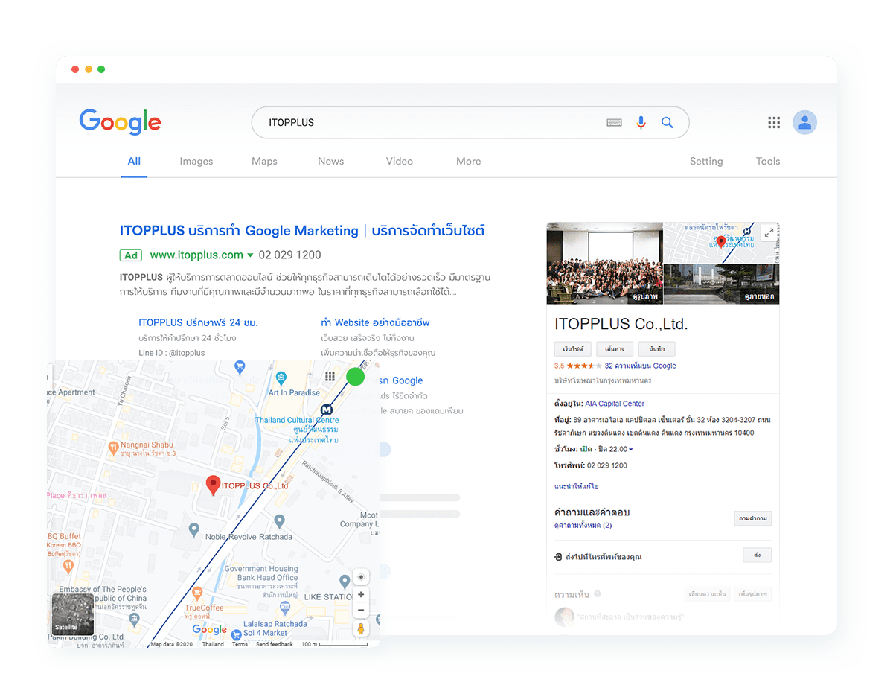This screenshot has width=893, height=691.
Task: Click the ส่ง send button
Action: pyautogui.click(x=758, y=555)
